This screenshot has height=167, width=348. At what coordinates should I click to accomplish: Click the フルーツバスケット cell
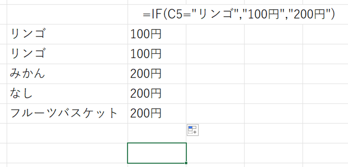pos(67,113)
